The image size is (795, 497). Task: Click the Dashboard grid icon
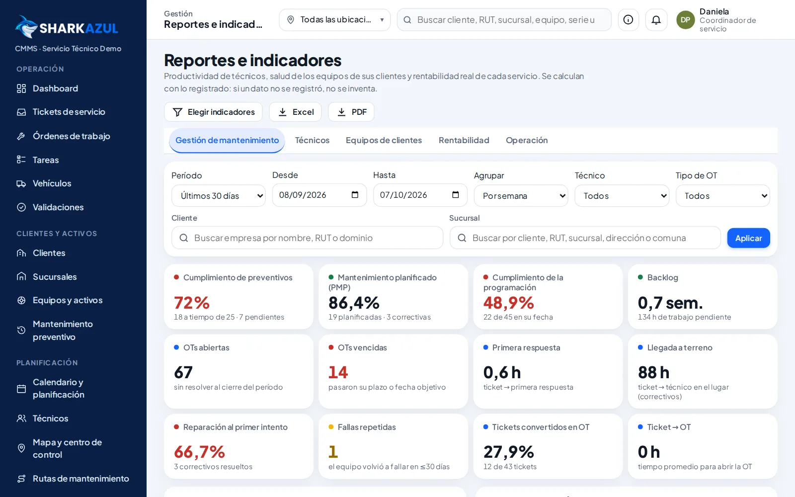tap(21, 88)
